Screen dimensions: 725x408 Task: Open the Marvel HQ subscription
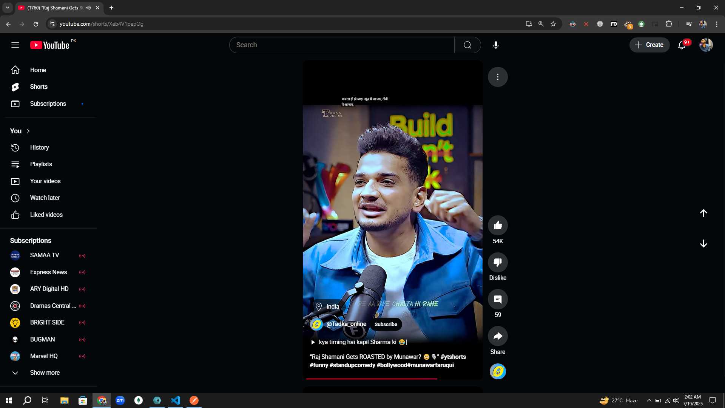[48, 356]
